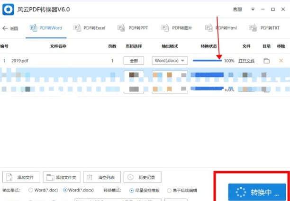Viewport: 290px width, 201px height.
Task: Maximize the converter window
Action: [x=273, y=9]
